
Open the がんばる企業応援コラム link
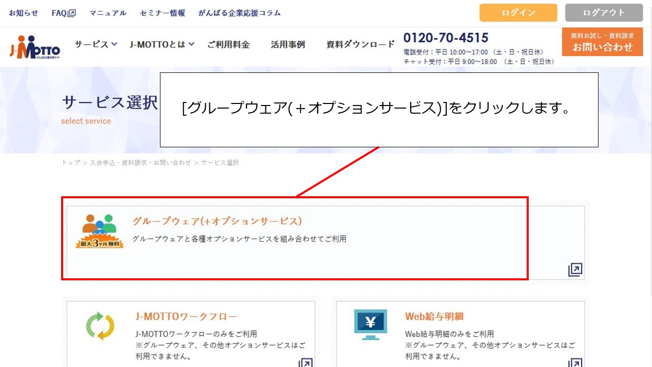point(239,13)
